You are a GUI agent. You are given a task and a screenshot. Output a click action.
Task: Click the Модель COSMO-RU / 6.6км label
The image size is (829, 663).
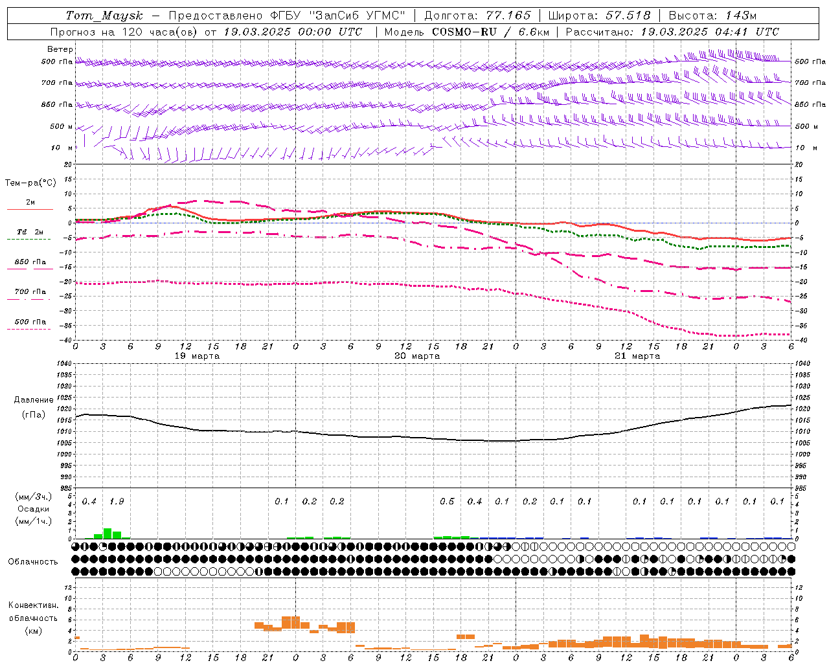tap(466, 32)
